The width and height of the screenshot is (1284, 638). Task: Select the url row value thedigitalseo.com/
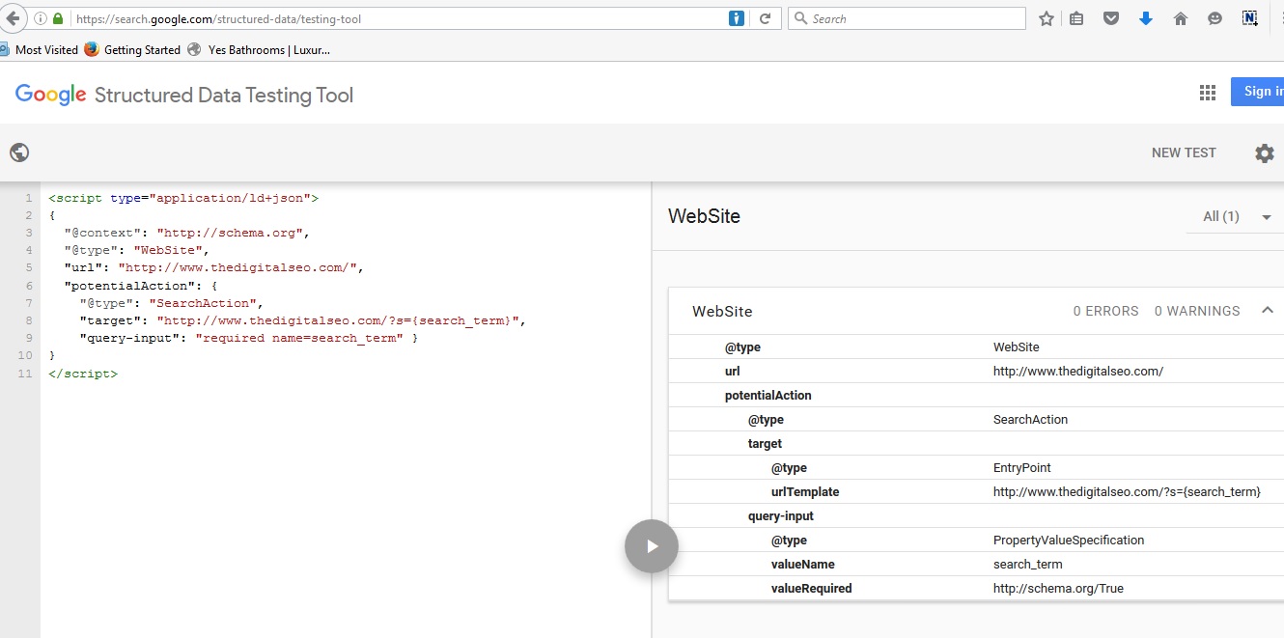[1078, 371]
